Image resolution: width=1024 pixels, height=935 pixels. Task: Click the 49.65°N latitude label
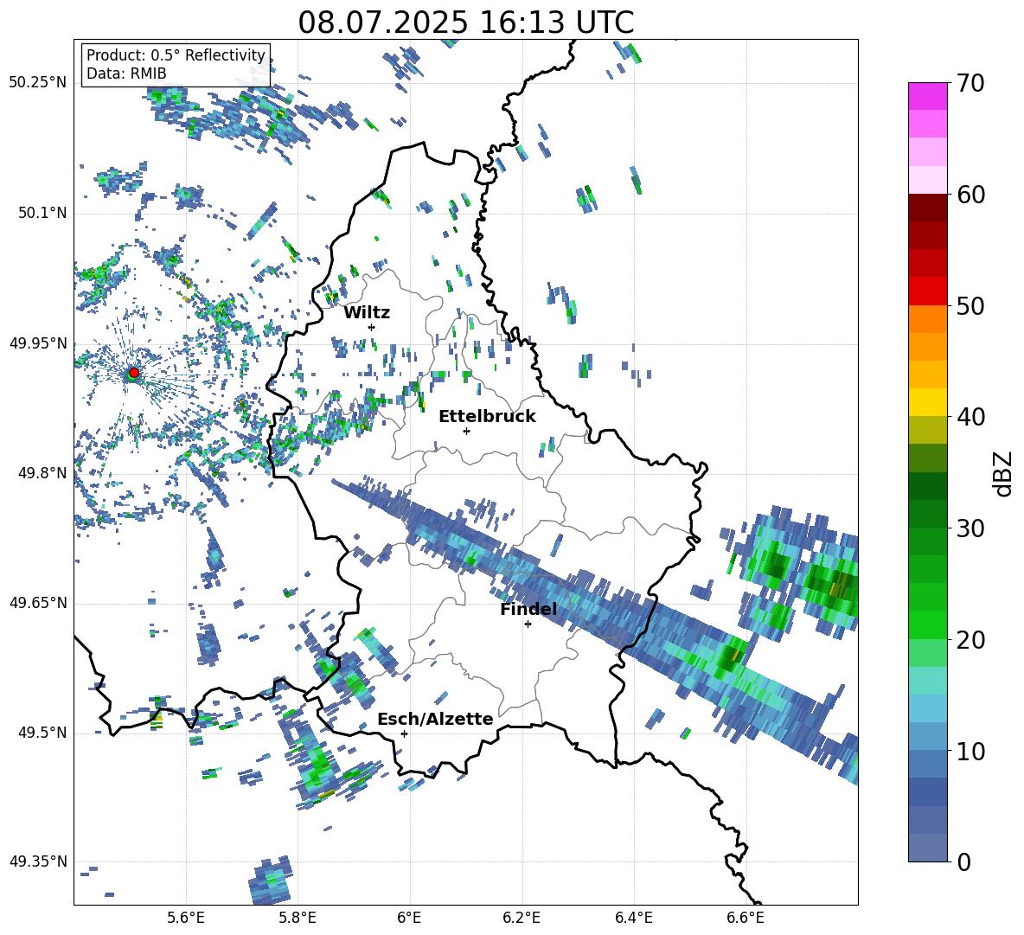[x=38, y=603]
